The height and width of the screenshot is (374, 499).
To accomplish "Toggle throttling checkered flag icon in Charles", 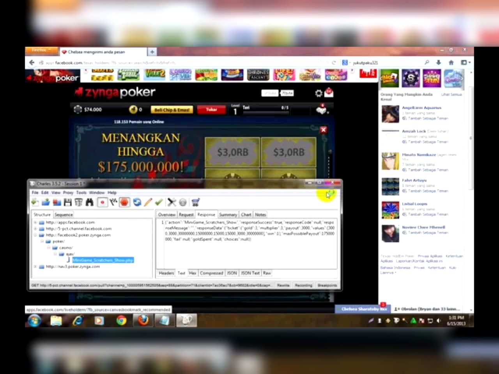I will point(113,202).
